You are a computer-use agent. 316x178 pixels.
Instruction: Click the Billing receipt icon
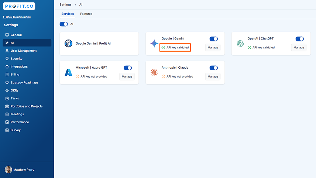pos(7,75)
